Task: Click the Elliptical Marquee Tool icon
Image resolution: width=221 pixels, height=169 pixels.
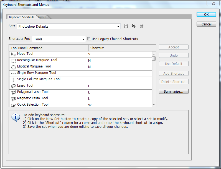Action: [x=14, y=67]
